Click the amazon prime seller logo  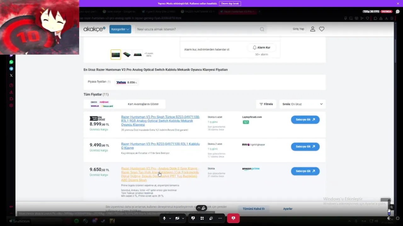(x=251, y=169)
